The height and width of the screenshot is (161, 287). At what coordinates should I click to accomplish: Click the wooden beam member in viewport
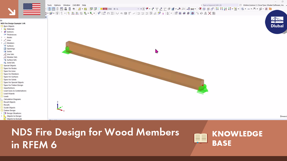[135, 66]
